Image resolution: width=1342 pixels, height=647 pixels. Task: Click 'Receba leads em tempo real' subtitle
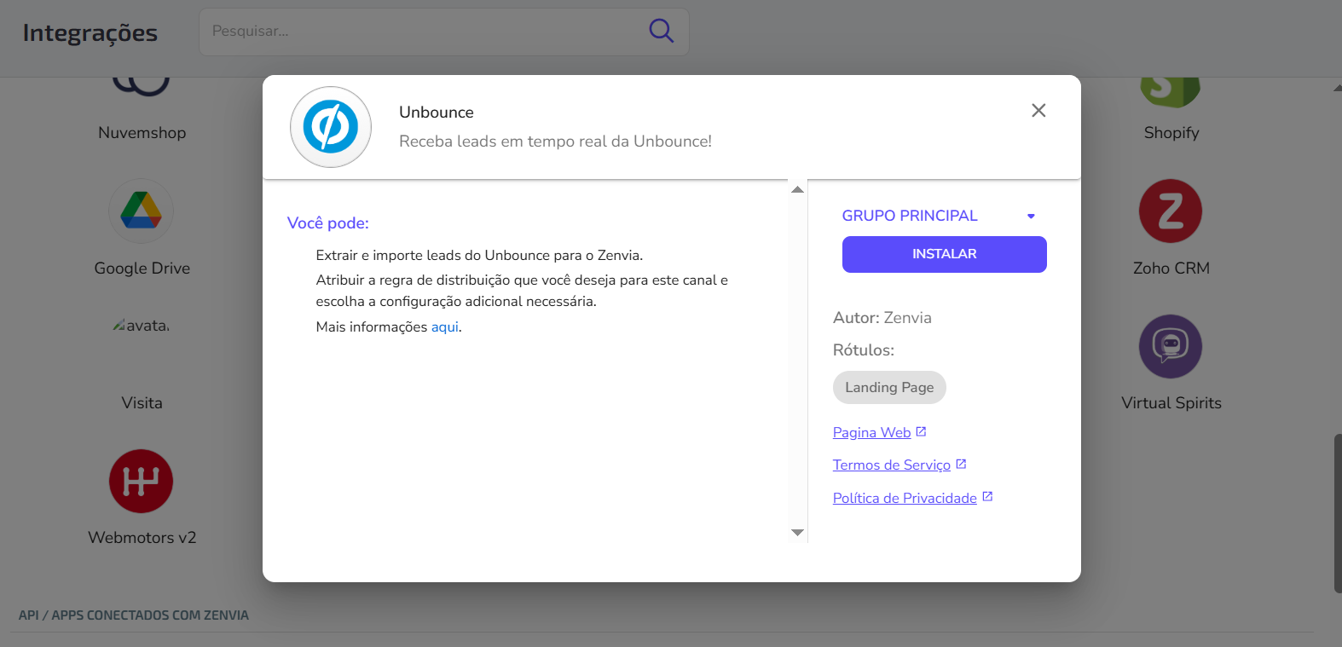click(x=555, y=142)
